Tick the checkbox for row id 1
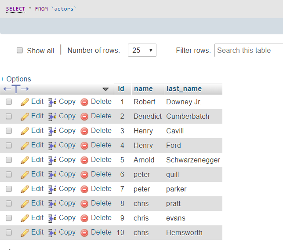This screenshot has width=283, height=250. tap(9, 102)
